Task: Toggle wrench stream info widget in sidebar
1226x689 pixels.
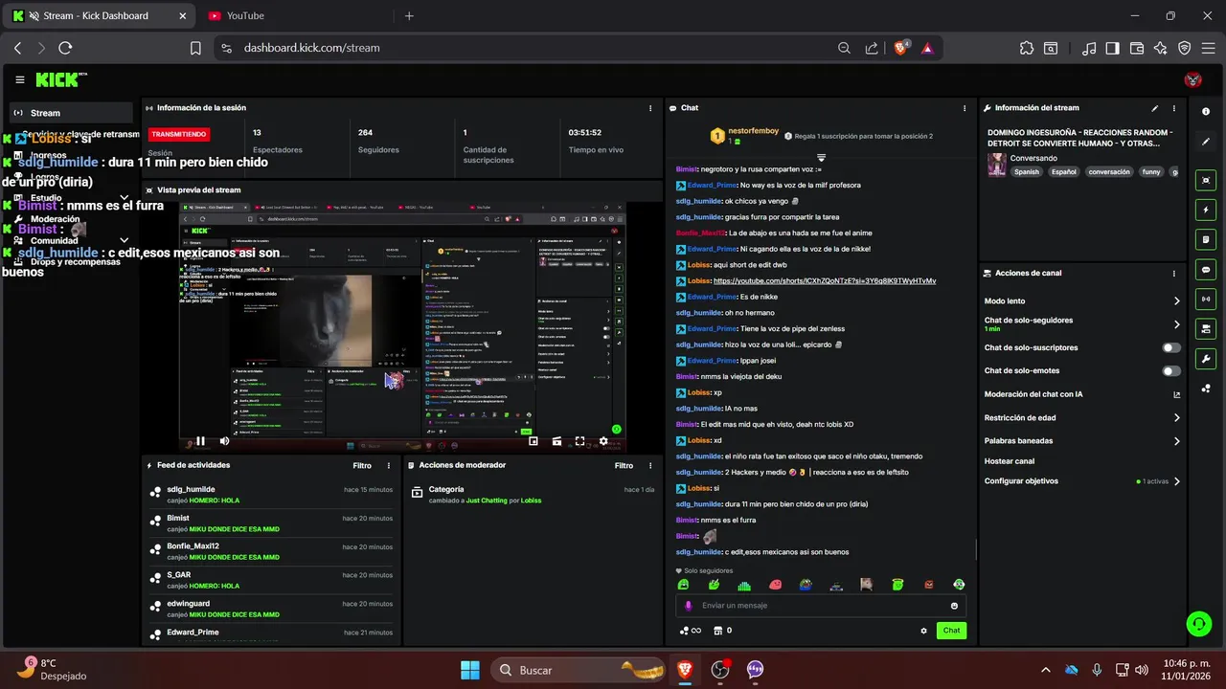Action: (1206, 359)
